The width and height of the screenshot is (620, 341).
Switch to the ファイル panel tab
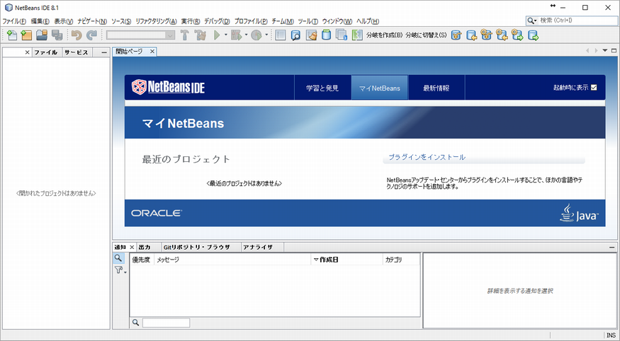click(x=46, y=52)
